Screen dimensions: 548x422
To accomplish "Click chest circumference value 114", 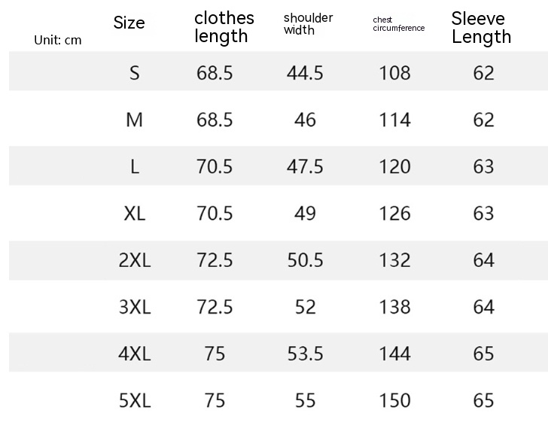I will (395, 120).
